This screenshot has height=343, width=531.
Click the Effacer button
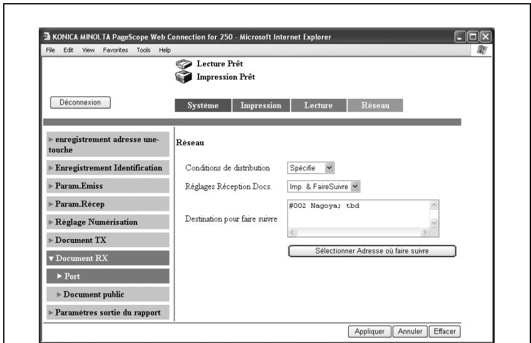click(445, 332)
